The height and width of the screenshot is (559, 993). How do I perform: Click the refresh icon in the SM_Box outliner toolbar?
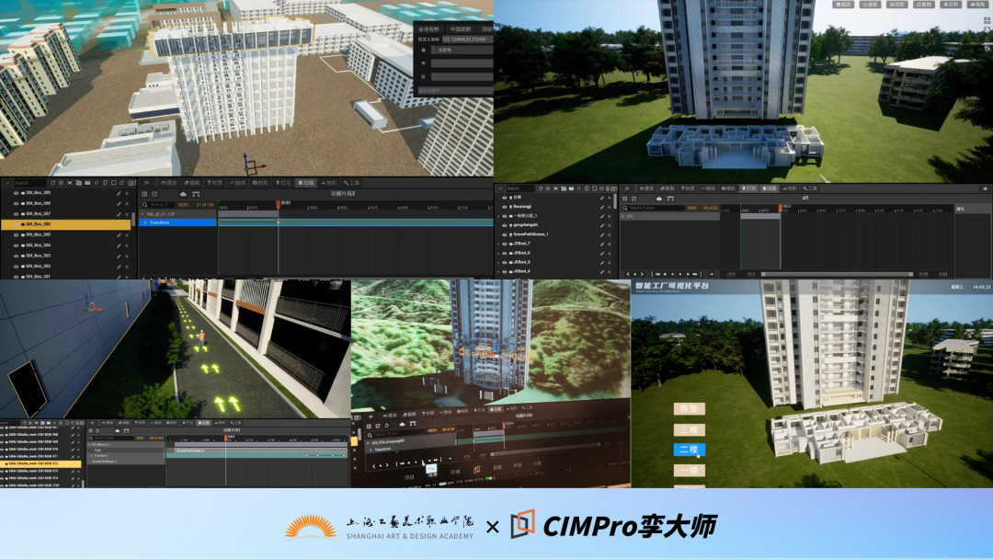pyautogui.click(x=53, y=183)
